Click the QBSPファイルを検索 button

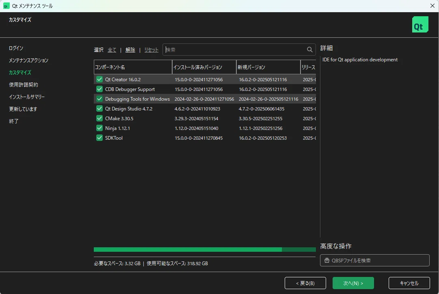pos(374,260)
